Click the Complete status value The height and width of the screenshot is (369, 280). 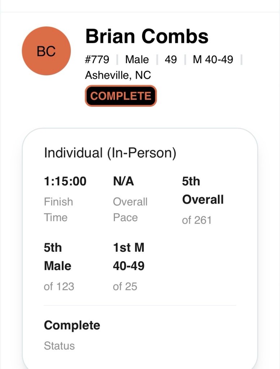point(72,326)
